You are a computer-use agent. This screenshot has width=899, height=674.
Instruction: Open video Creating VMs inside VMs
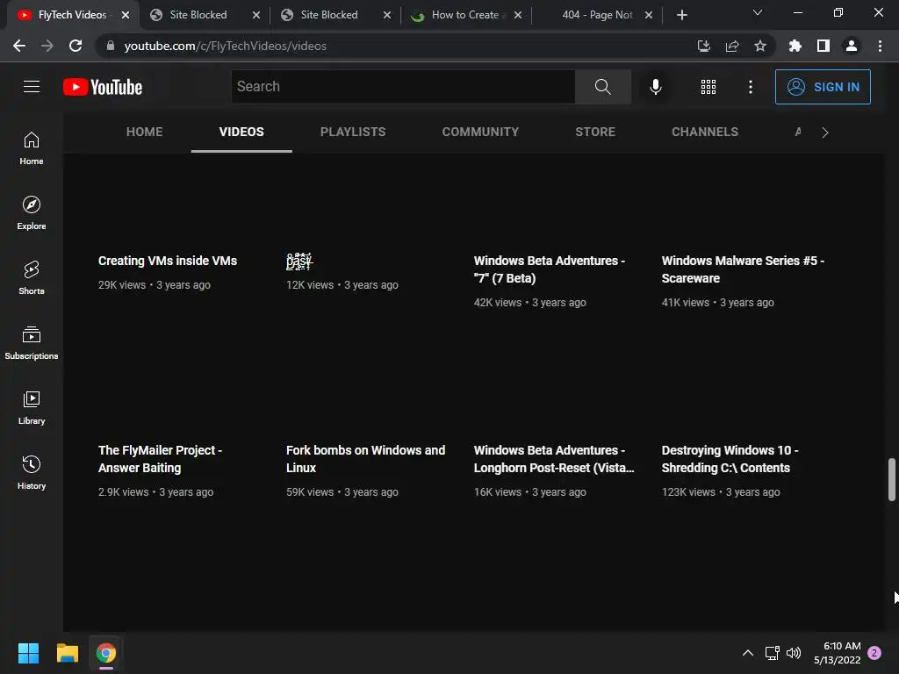pos(168,261)
